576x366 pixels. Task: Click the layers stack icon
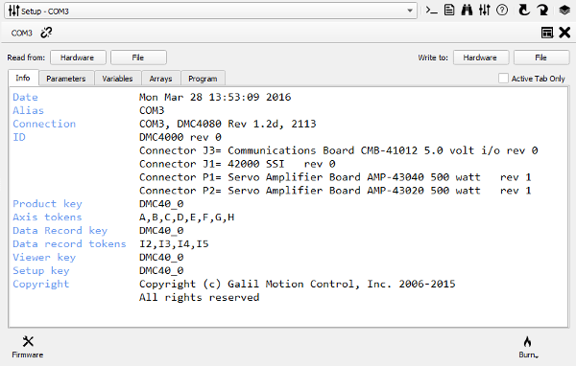564,10
